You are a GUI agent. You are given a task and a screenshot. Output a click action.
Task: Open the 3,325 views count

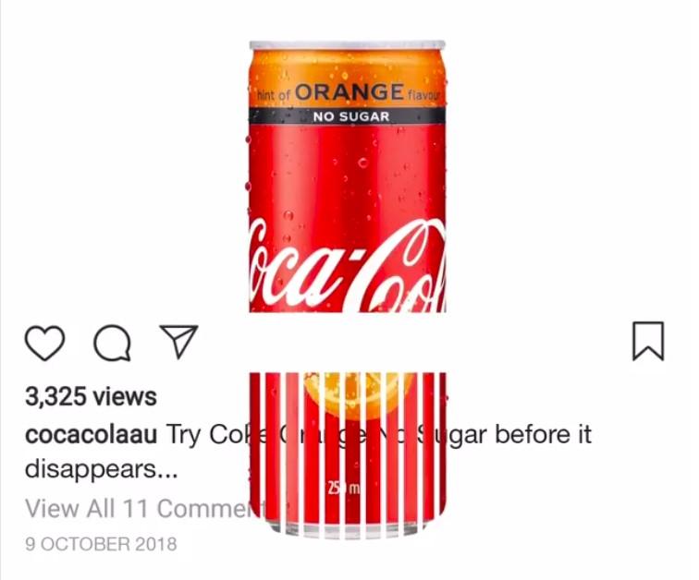point(91,396)
